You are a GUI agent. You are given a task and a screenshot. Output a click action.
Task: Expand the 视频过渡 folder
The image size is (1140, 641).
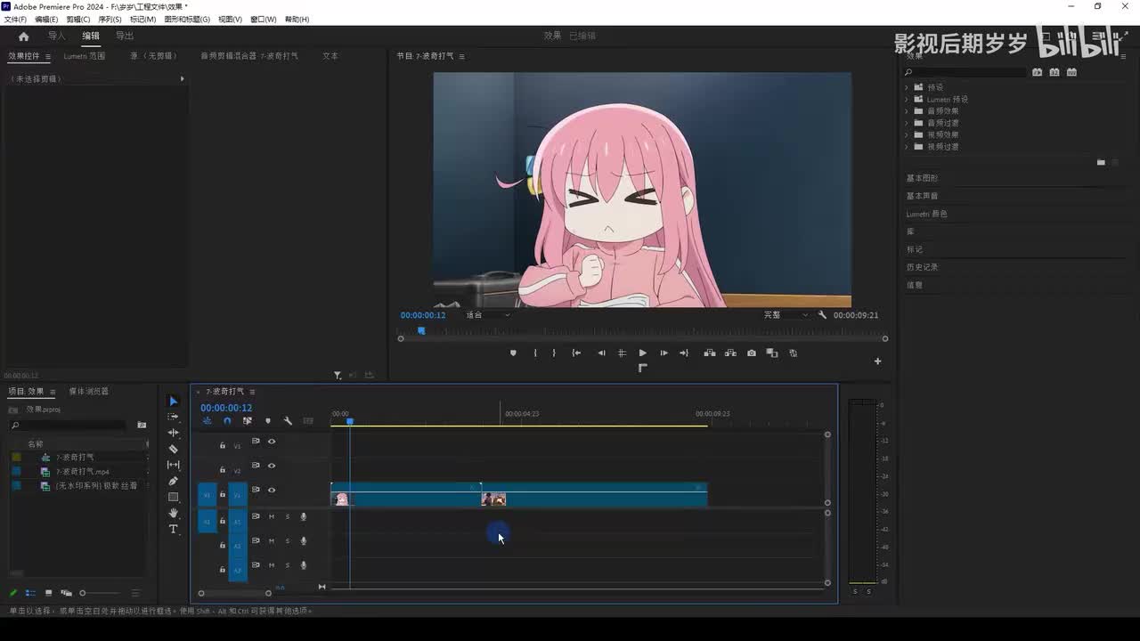click(x=907, y=146)
